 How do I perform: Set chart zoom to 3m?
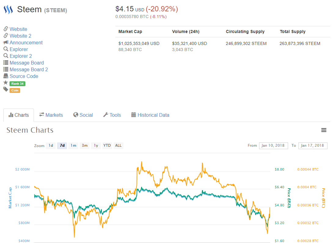pos(85,145)
